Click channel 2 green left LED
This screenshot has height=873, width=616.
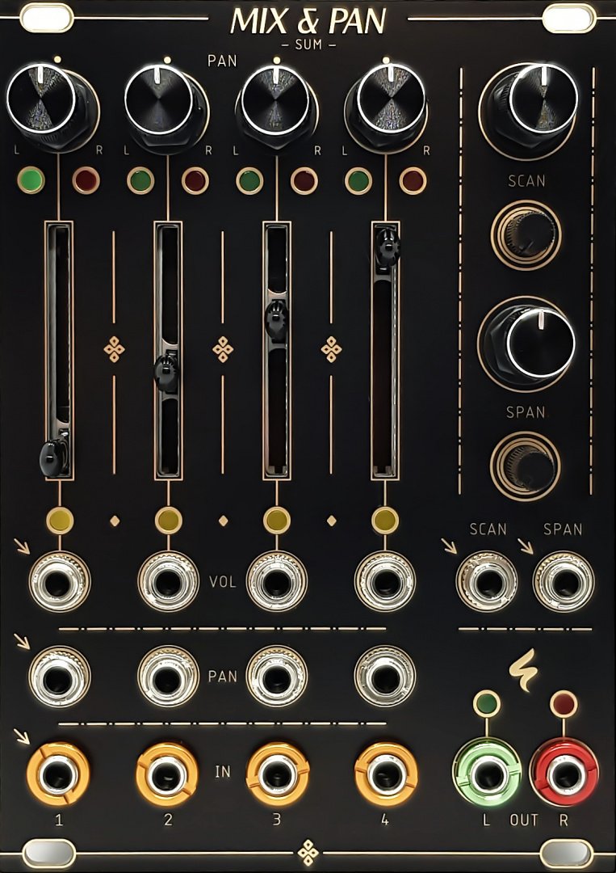[140, 180]
